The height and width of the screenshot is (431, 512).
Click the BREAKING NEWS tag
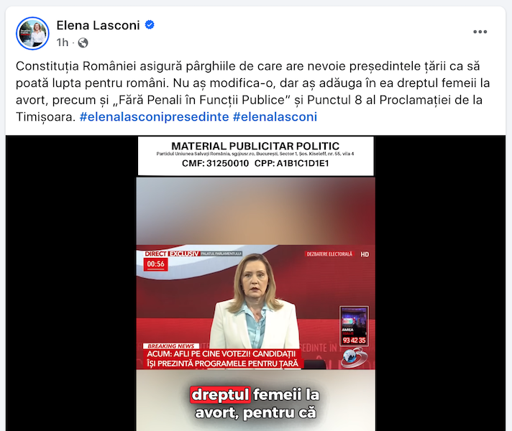click(x=170, y=346)
